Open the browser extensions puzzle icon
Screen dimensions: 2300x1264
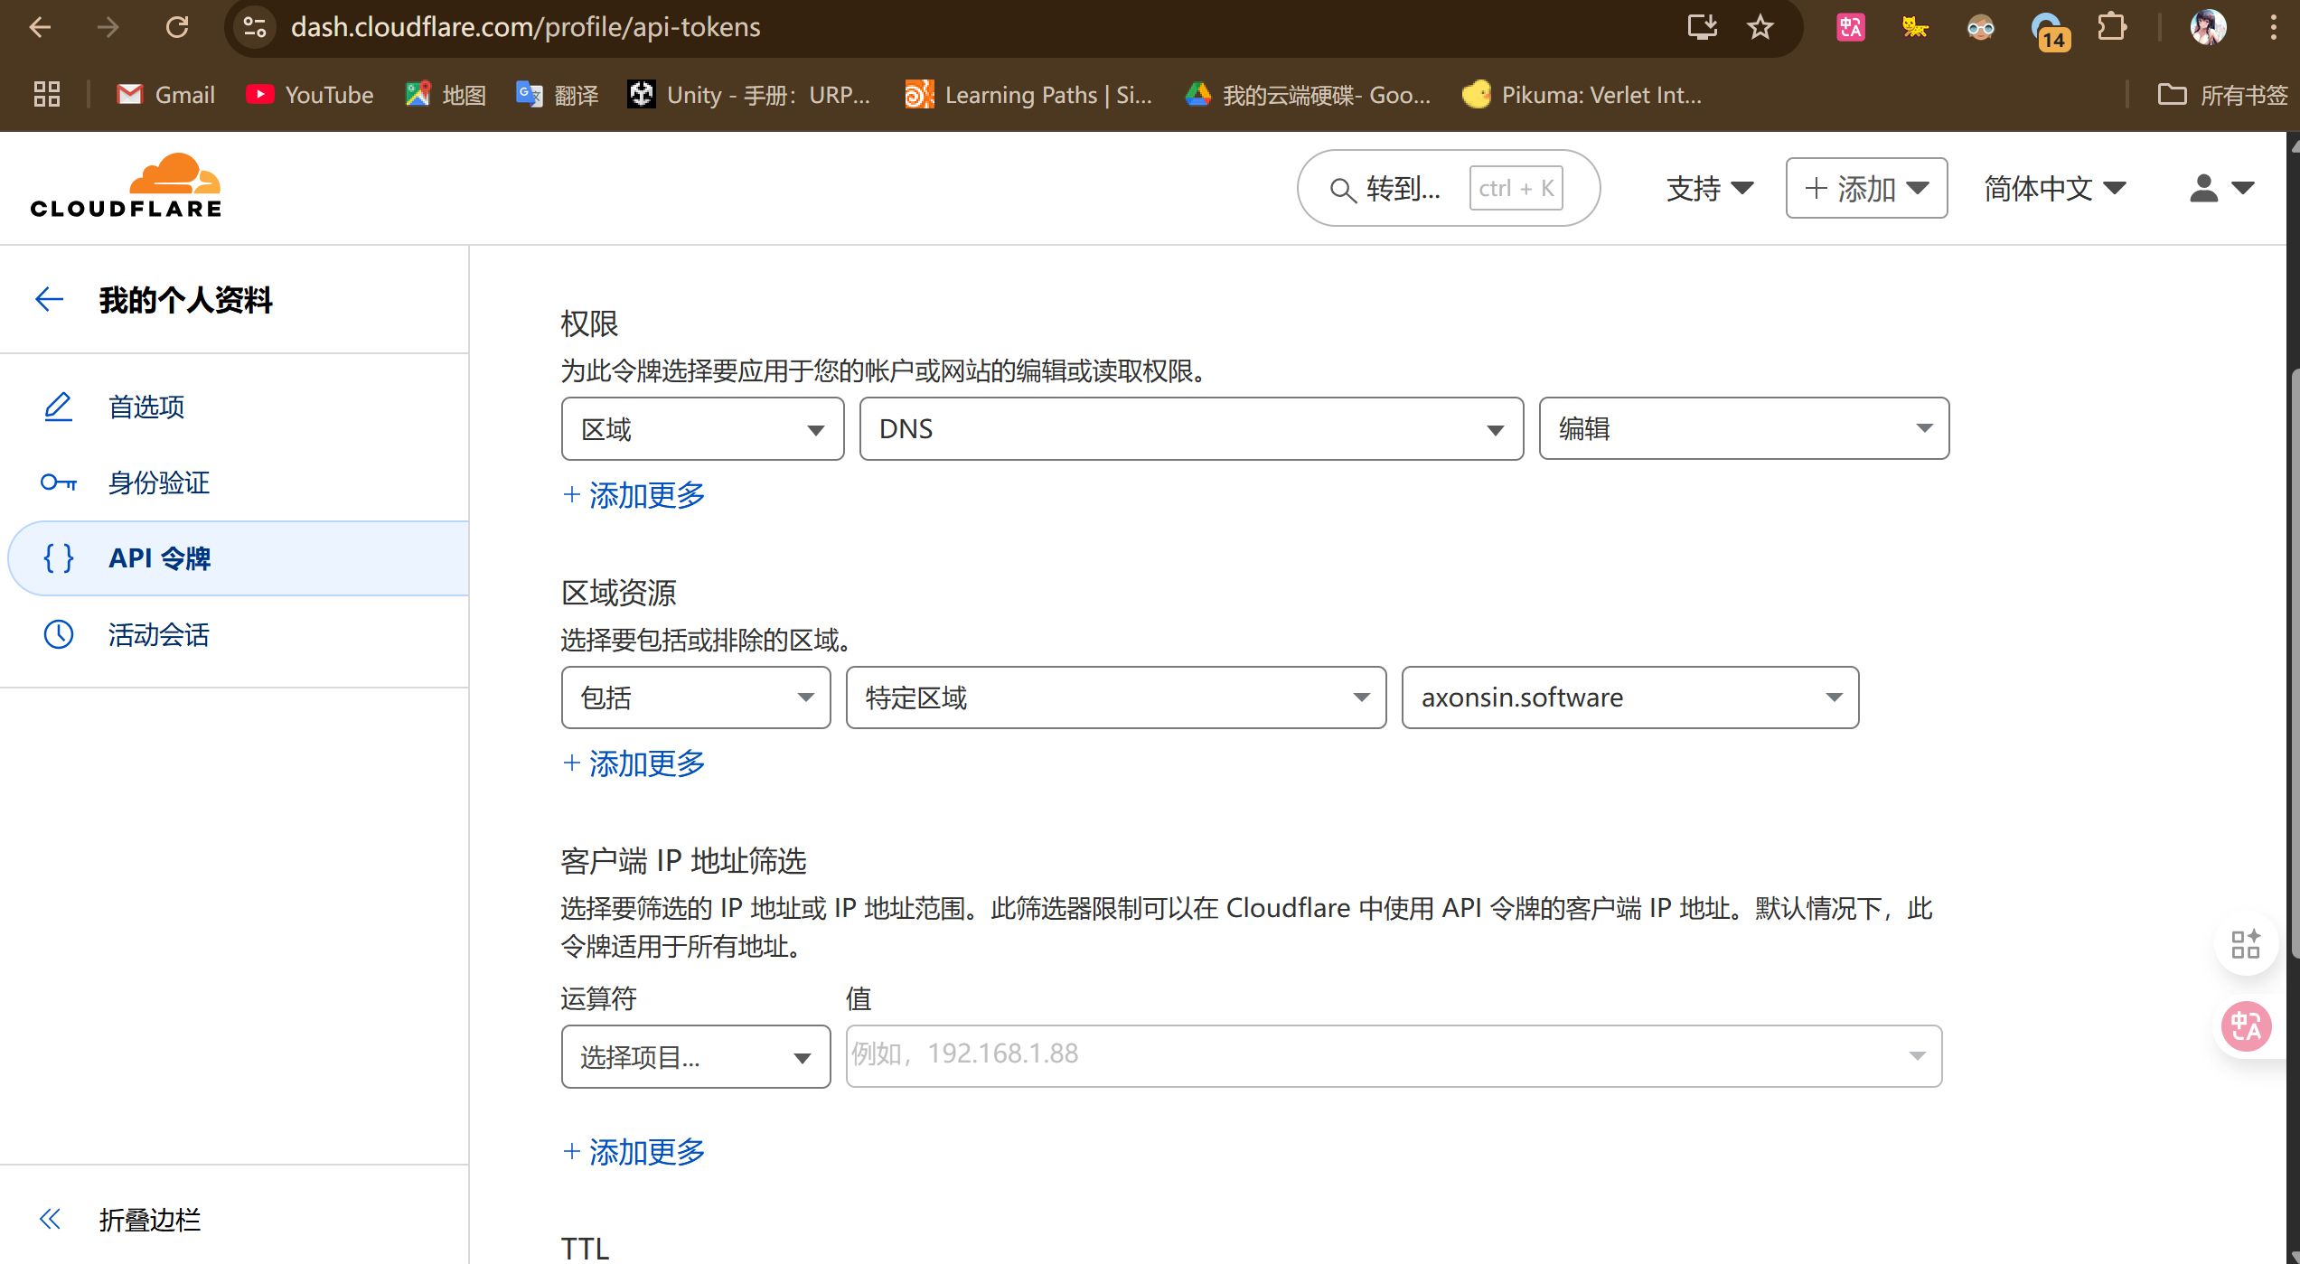pyautogui.click(x=2111, y=27)
